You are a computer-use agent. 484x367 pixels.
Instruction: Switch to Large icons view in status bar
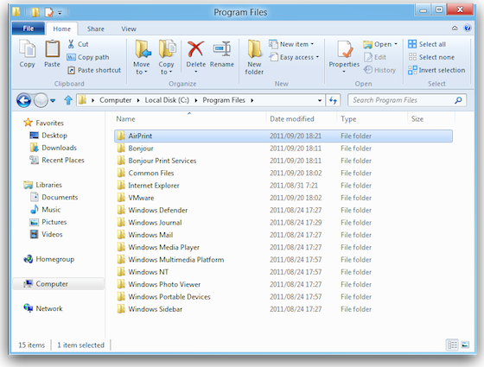[x=465, y=345]
